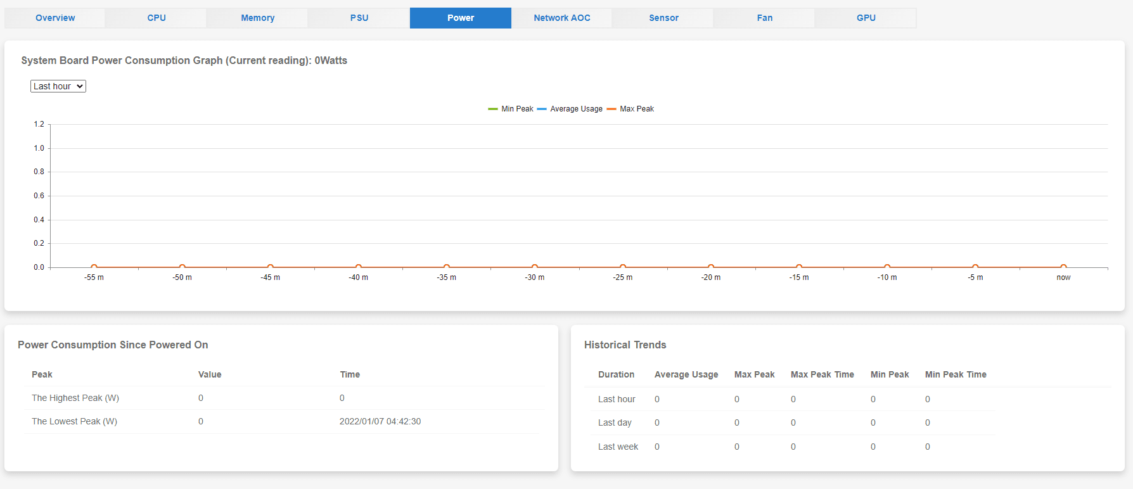Image resolution: width=1133 pixels, height=489 pixels.
Task: Click the Max Peak column header
Action: 754,374
